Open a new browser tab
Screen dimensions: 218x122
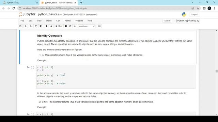[81, 3]
